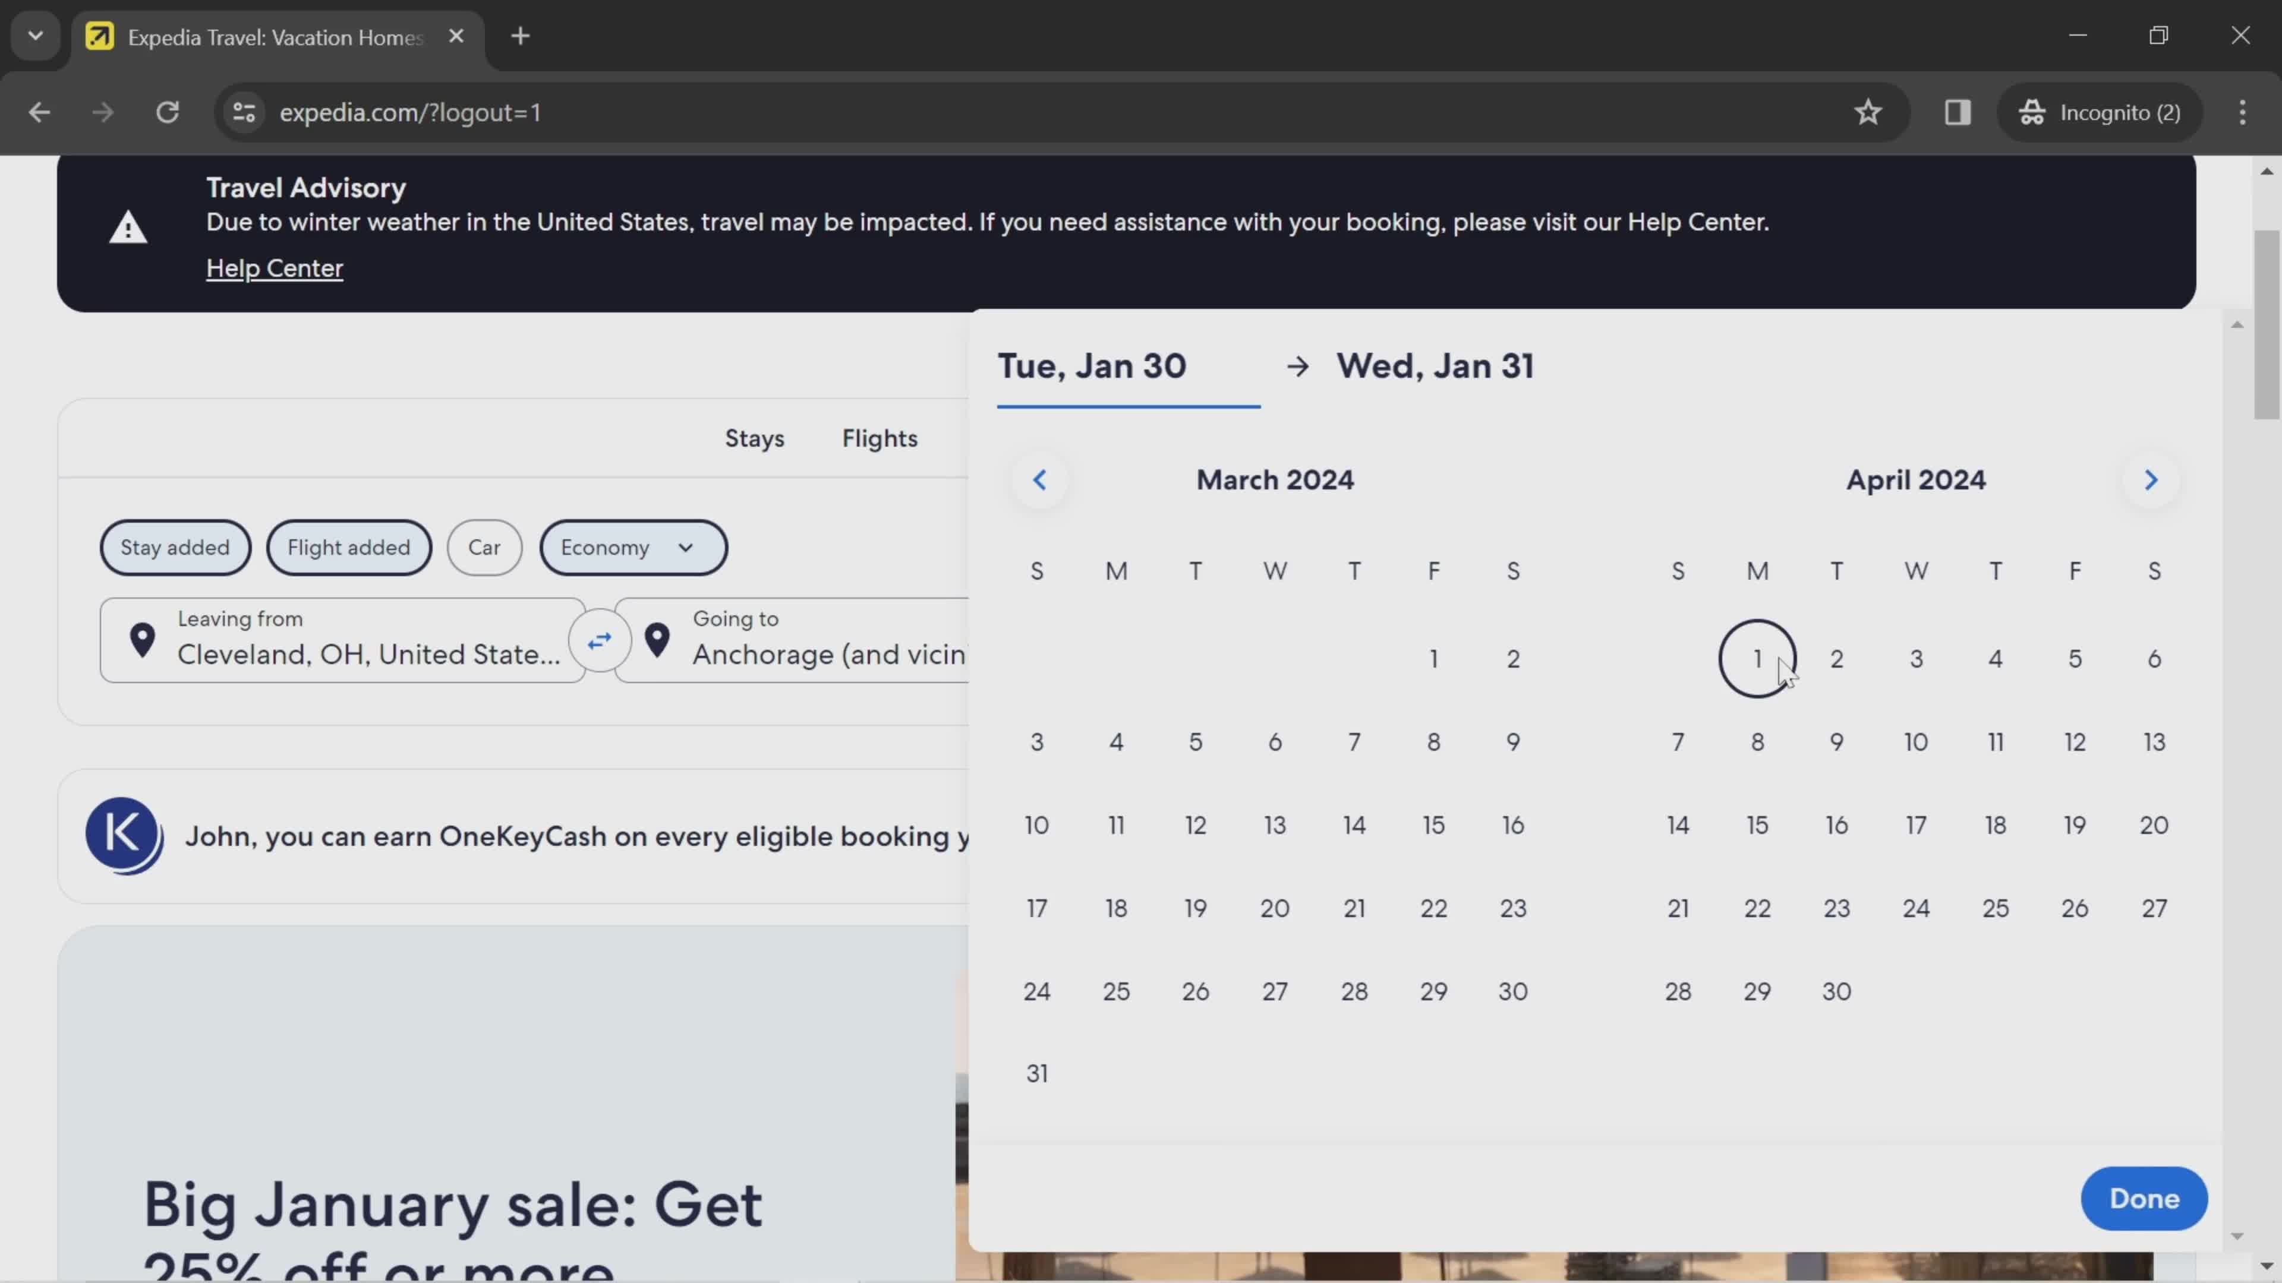
Task: Click the calendar panel scroll up arrow
Action: pos(2237,325)
